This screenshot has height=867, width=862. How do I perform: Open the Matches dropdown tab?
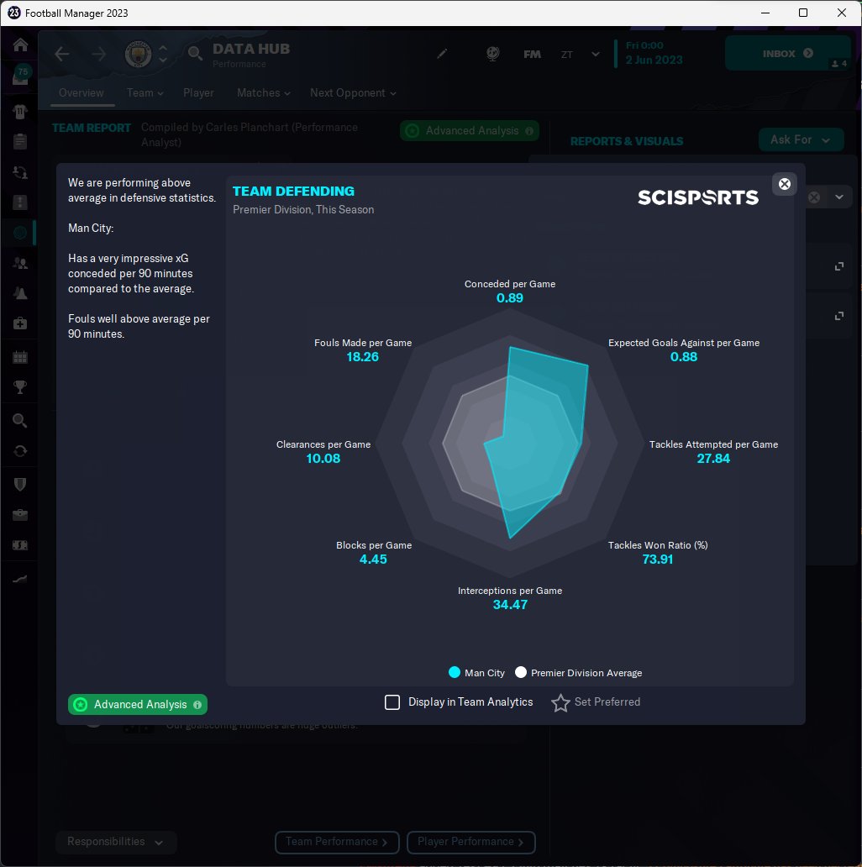click(x=263, y=93)
